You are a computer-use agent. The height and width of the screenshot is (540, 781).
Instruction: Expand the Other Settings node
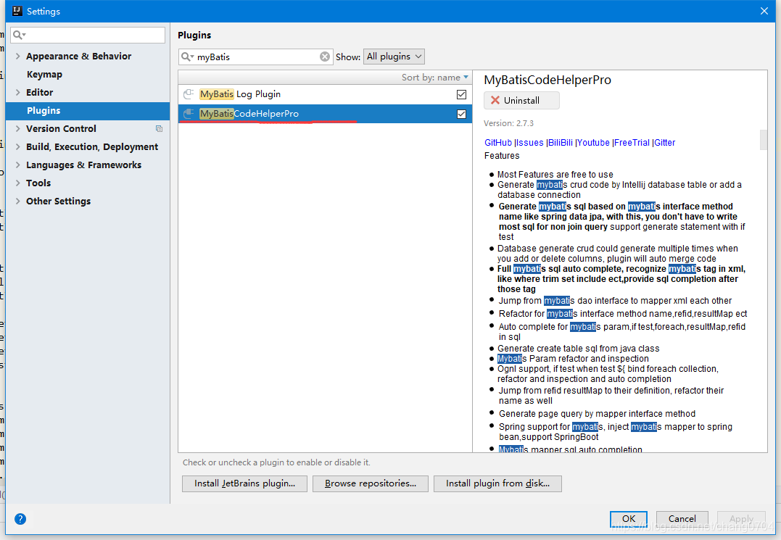18,201
